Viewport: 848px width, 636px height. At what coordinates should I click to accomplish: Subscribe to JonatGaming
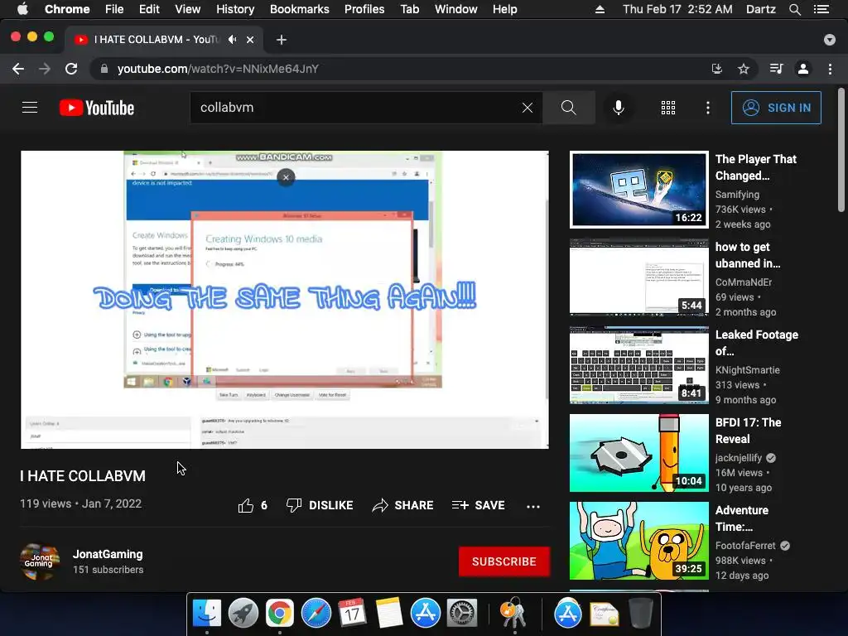(504, 561)
